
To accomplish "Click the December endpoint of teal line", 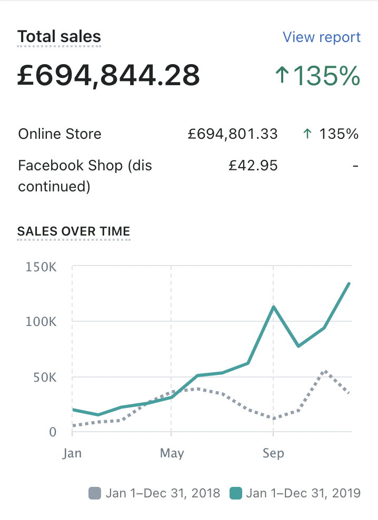I will (x=349, y=283).
